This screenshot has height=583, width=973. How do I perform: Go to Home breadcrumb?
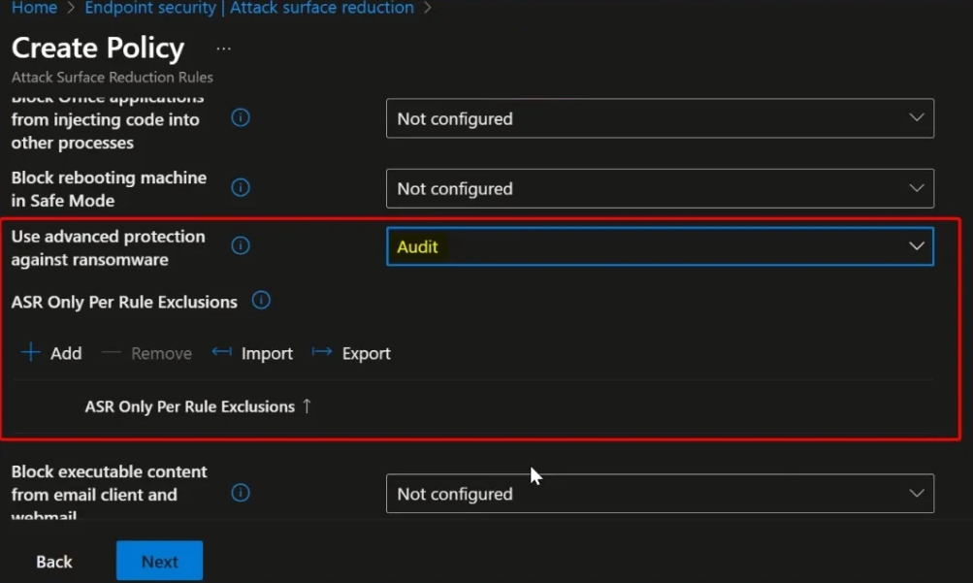pos(34,8)
